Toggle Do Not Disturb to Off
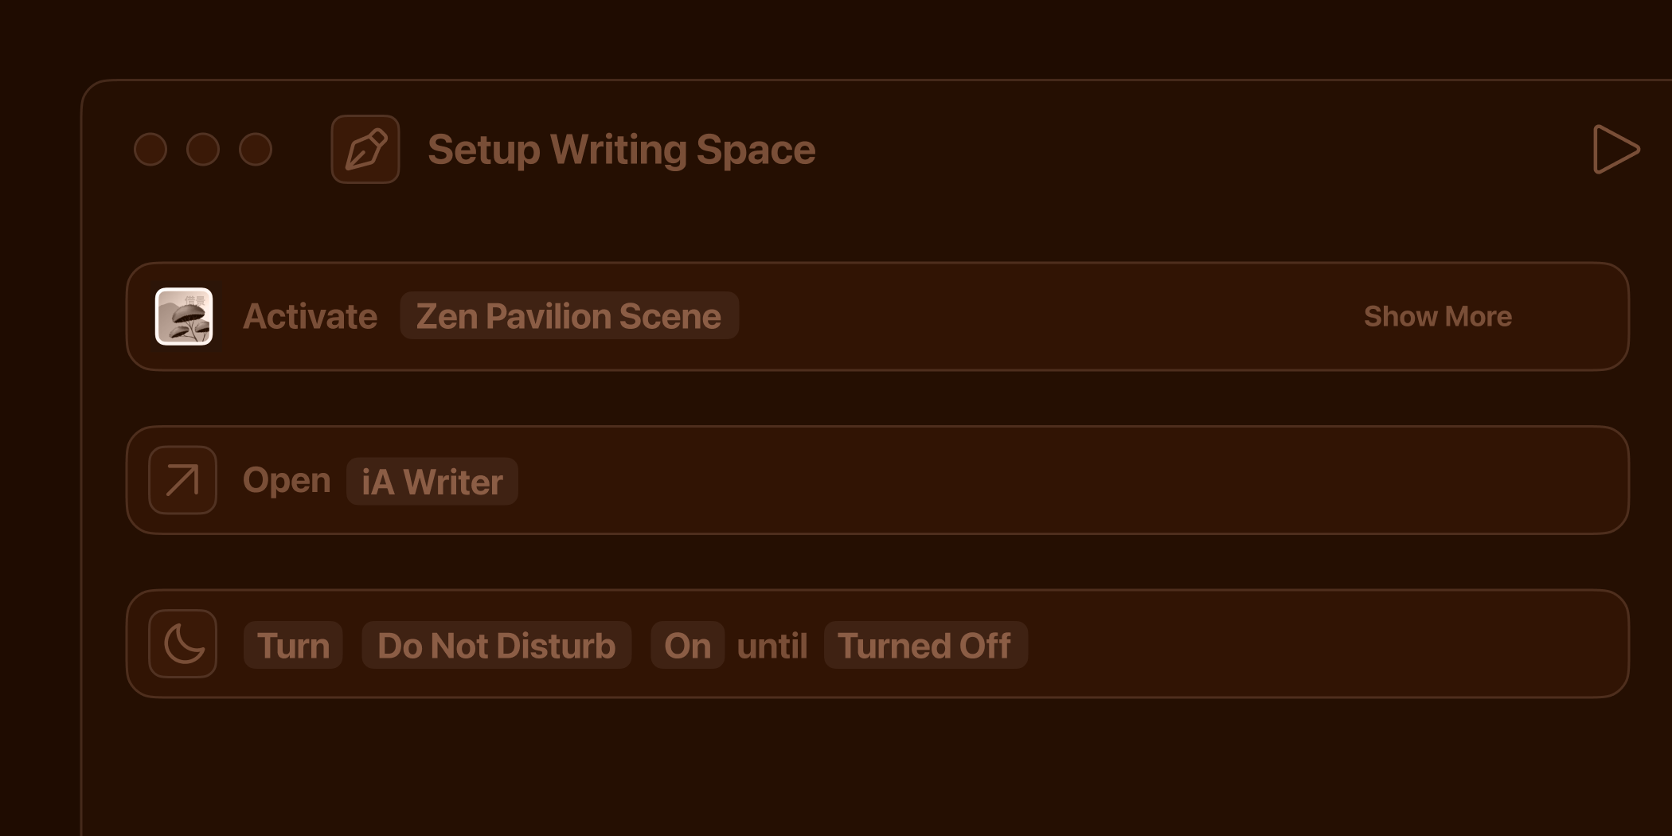This screenshot has width=1672, height=836. pyautogui.click(x=687, y=646)
